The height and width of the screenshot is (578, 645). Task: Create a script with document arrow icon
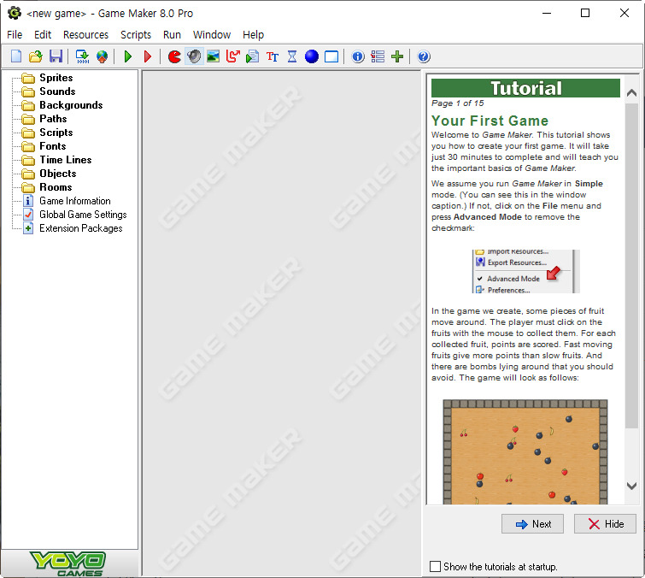tap(253, 56)
